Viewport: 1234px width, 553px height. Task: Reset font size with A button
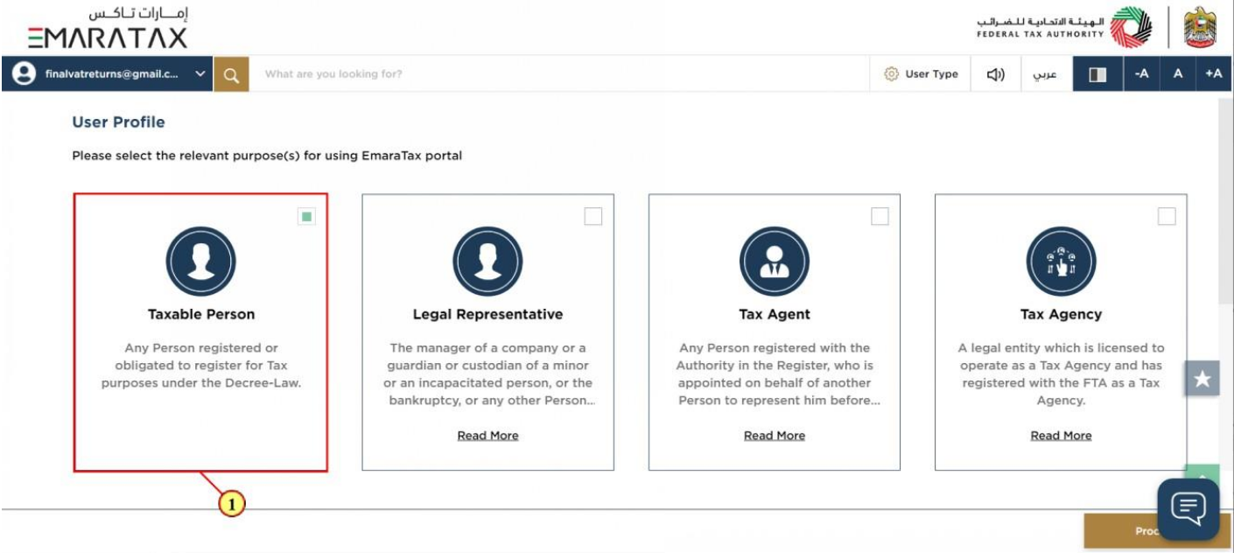pyautogui.click(x=1178, y=74)
